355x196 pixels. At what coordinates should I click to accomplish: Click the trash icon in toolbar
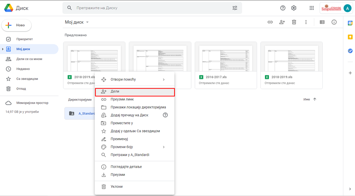coord(294,22)
